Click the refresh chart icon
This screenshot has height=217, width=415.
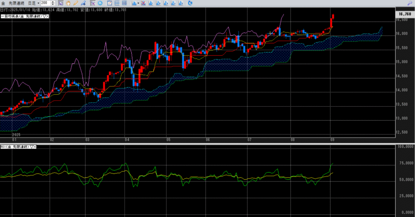(x=190, y=3)
